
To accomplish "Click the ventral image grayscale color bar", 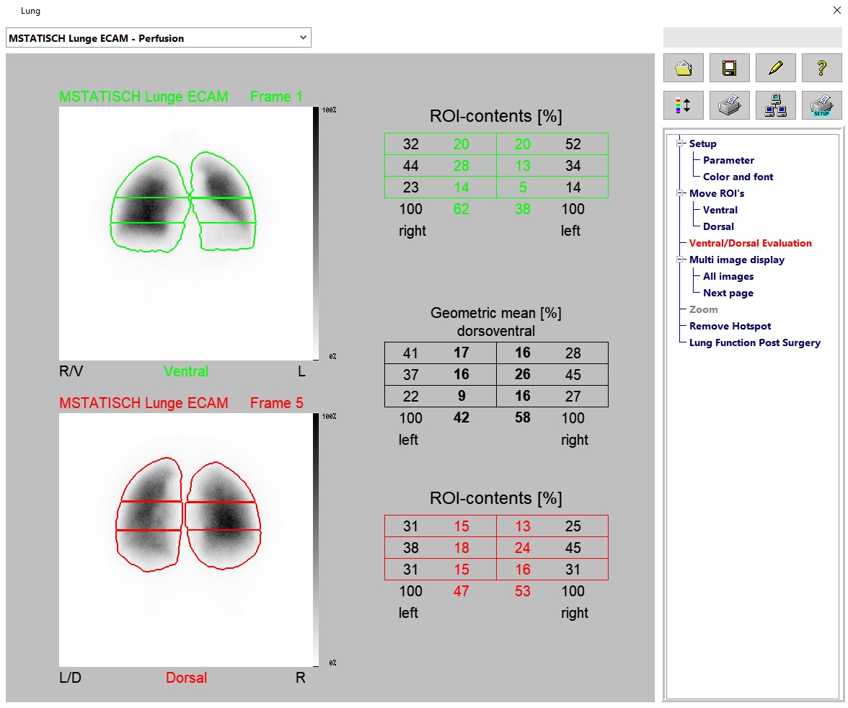I will (317, 233).
